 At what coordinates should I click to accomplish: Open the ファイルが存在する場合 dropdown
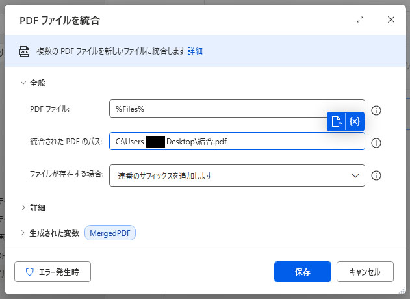pos(237,175)
